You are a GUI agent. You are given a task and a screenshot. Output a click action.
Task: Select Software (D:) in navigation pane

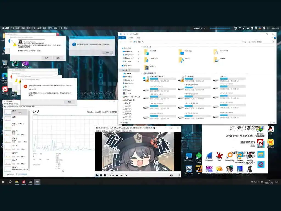tap(129, 100)
